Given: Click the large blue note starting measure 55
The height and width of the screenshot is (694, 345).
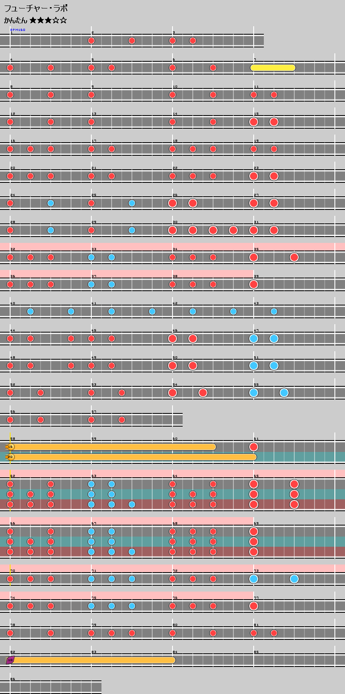Looking at the screenshot, I should pos(254,393).
